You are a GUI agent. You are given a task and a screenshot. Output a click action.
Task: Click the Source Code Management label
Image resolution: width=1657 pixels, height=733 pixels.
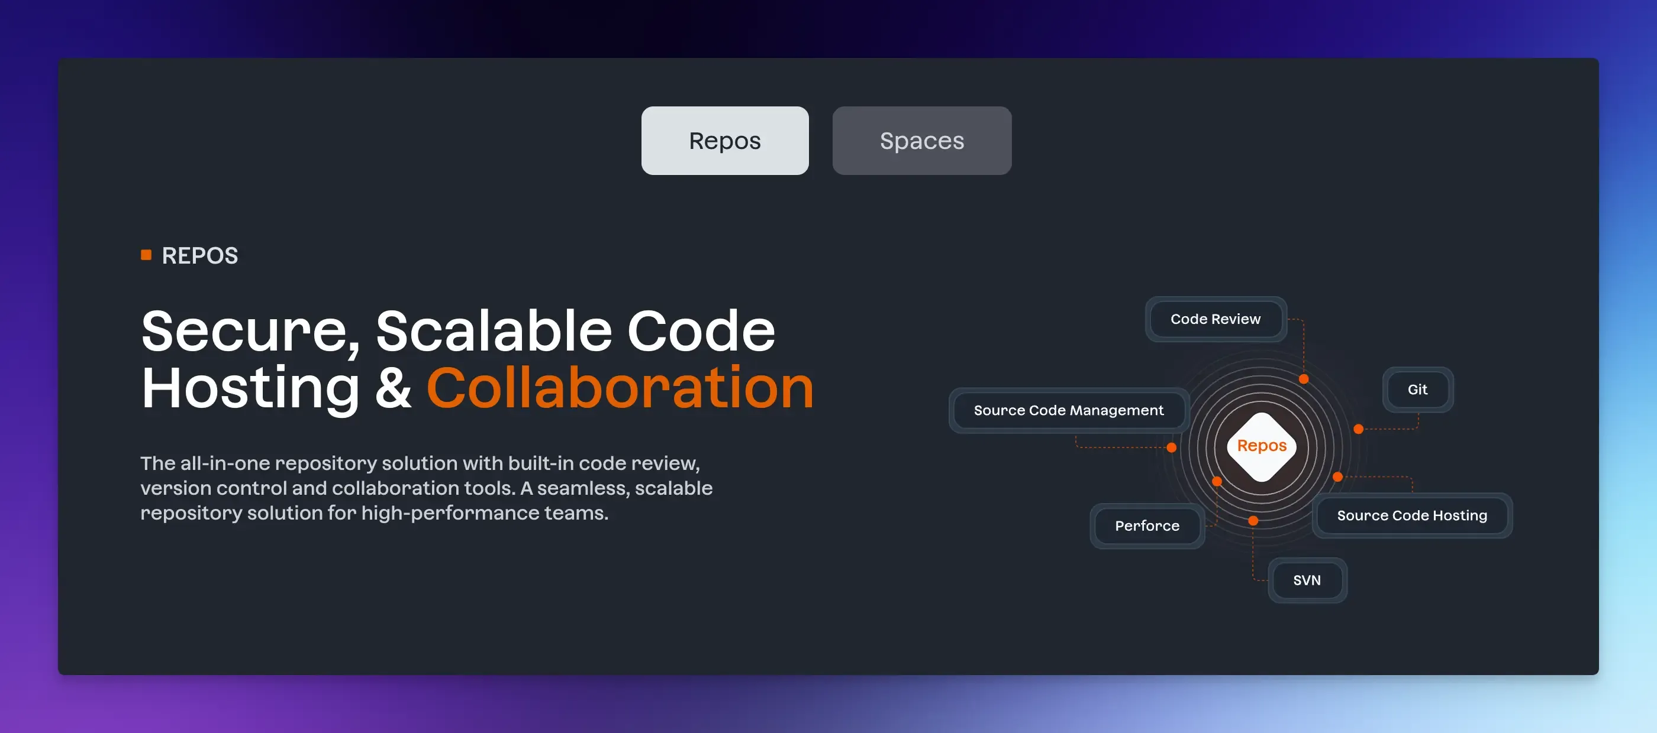1068,410
